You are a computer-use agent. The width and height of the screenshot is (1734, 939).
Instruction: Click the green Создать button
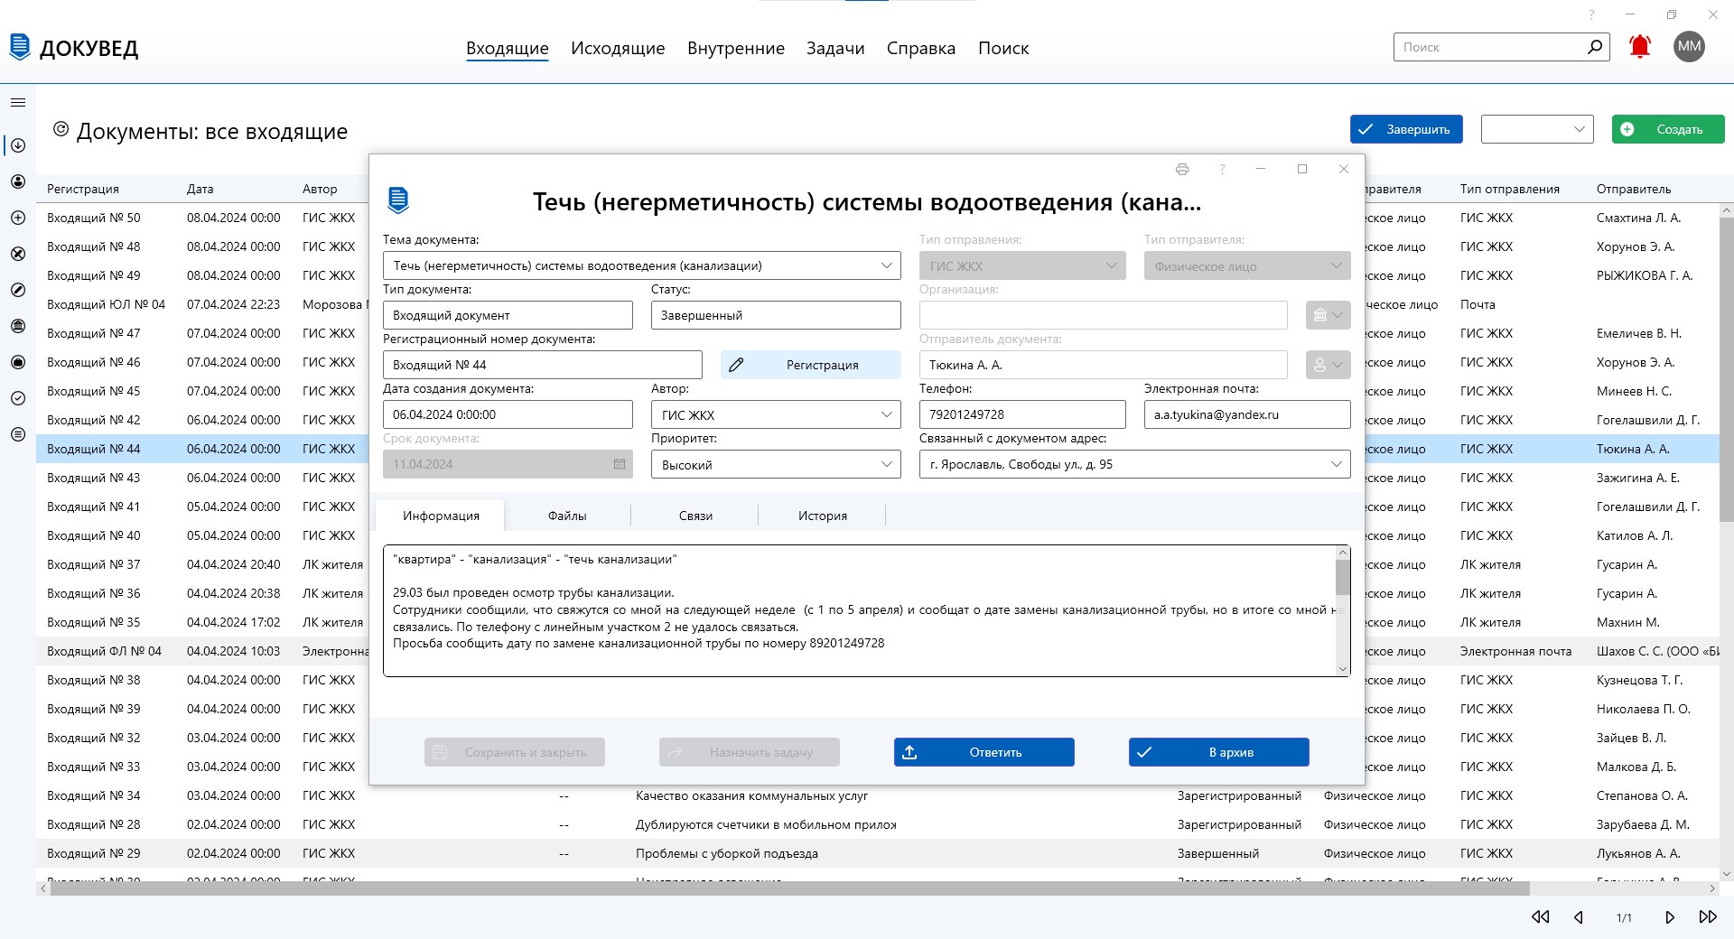1668,129
